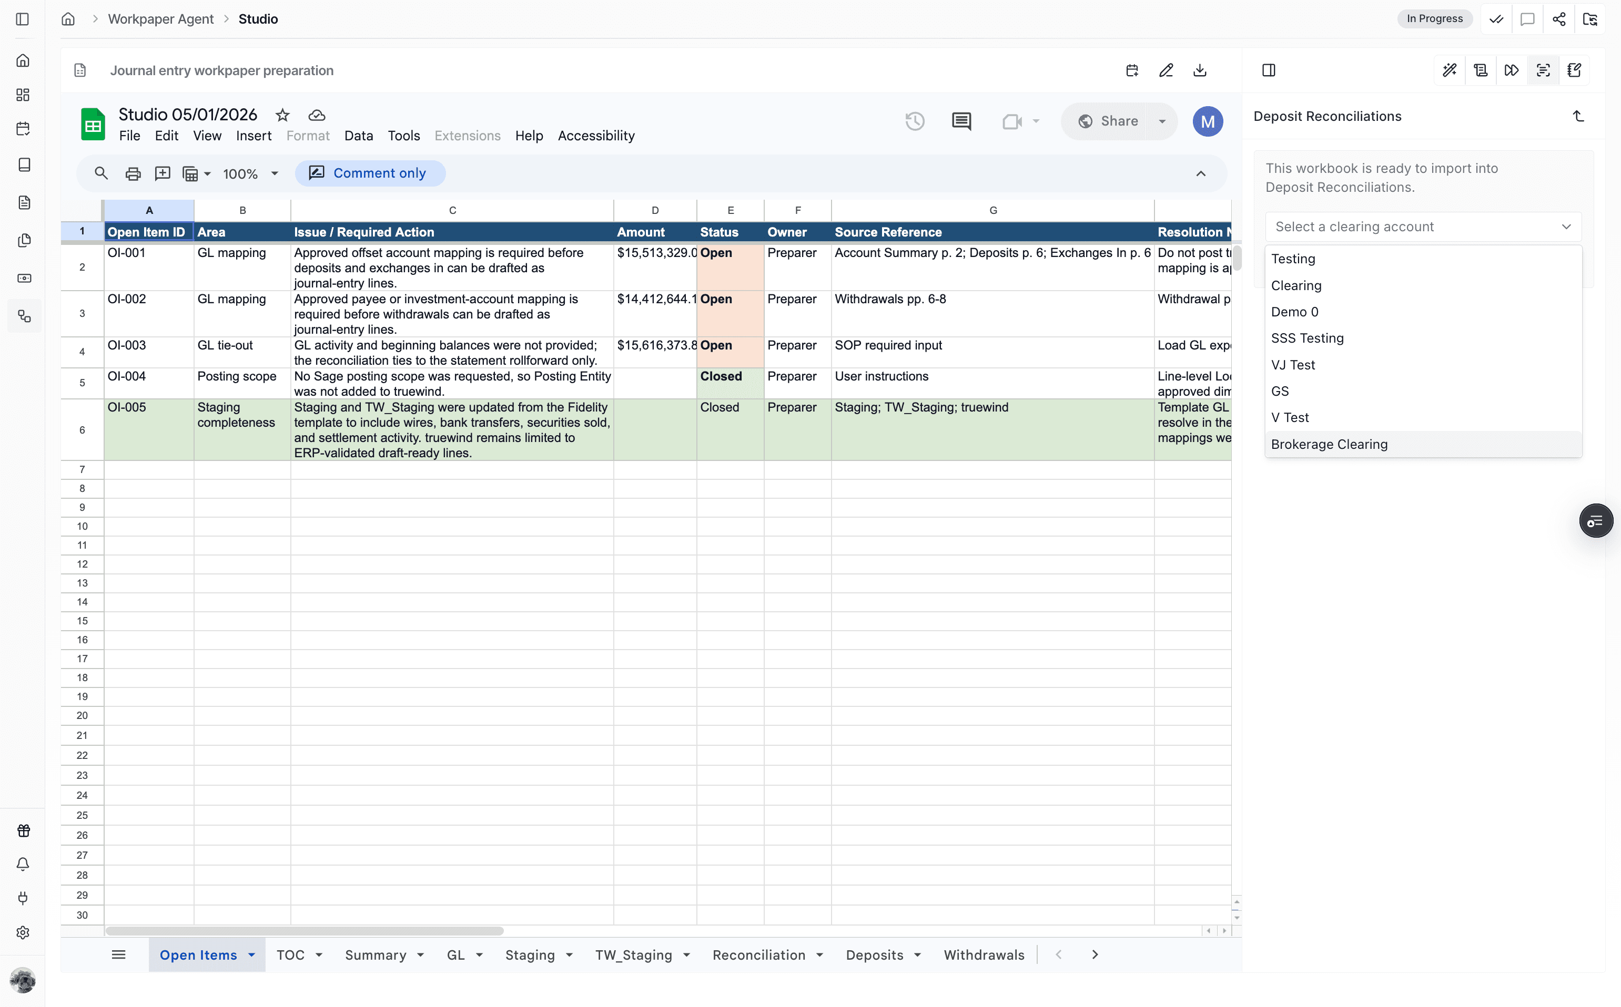Open the dashboard grid sidebar icon
Image resolution: width=1621 pixels, height=1007 pixels.
pyautogui.click(x=23, y=95)
